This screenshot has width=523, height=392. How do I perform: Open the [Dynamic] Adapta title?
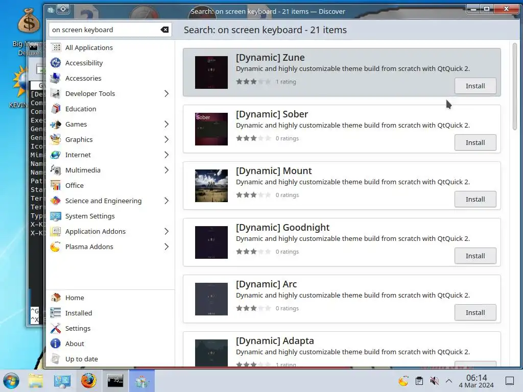pos(275,340)
